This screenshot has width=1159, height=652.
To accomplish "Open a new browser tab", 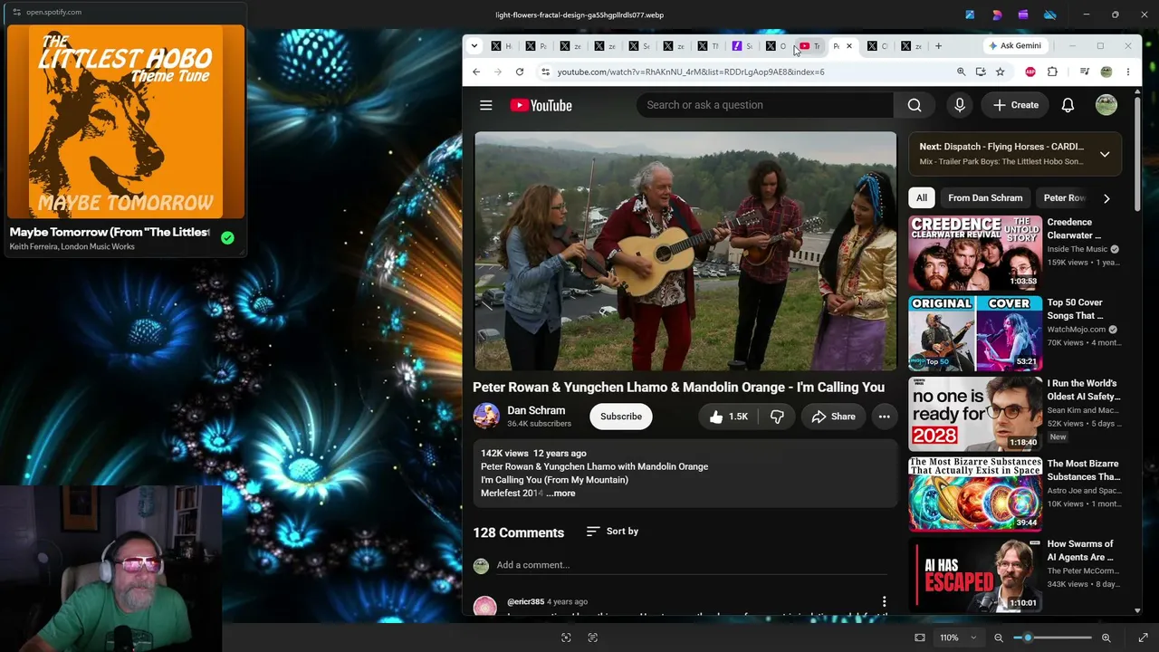I will [938, 46].
